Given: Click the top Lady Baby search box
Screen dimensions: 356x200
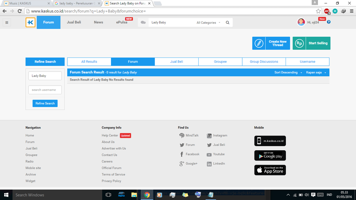Looking at the screenshot, I should point(172,22).
